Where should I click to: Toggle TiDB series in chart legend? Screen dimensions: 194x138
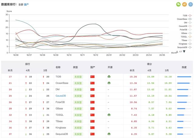pyautogui.click(x=187, y=15)
